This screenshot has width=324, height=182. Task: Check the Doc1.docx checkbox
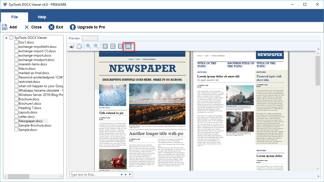tap(16, 42)
